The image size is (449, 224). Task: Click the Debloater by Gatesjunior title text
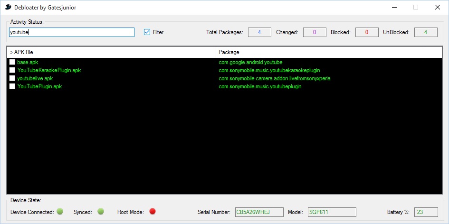click(x=45, y=8)
